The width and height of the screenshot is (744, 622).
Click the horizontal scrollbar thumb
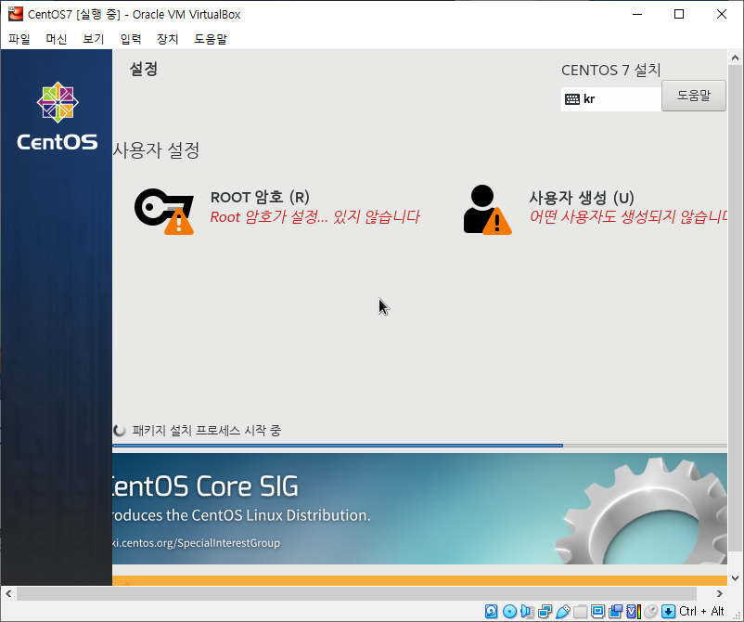356,593
